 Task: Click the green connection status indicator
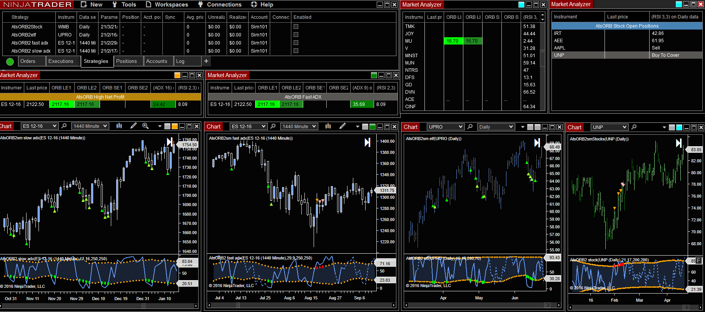click(10, 61)
